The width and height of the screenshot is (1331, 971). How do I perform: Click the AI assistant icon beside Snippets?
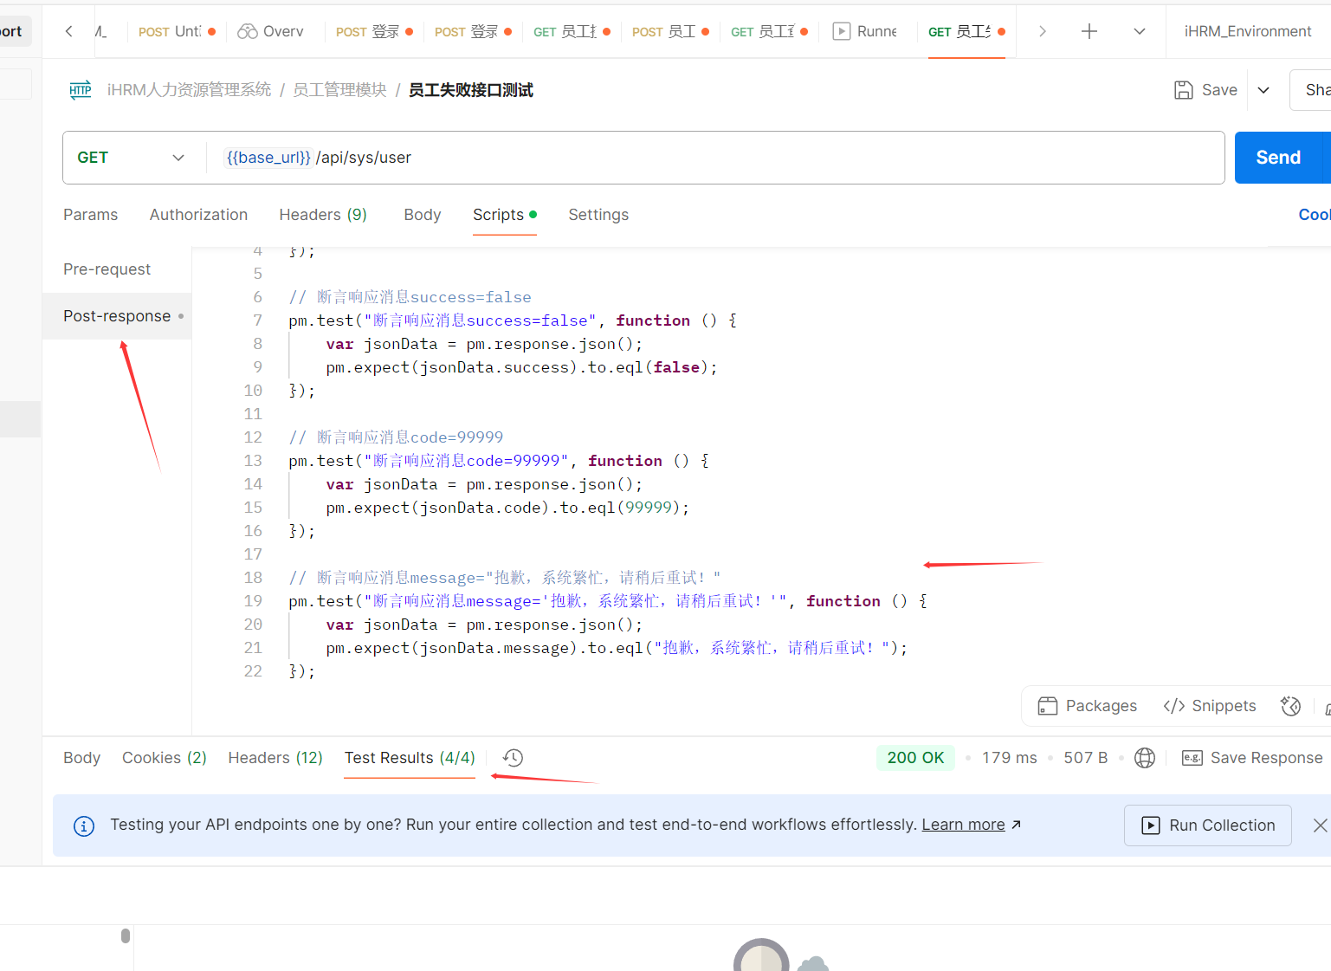[x=1290, y=706]
